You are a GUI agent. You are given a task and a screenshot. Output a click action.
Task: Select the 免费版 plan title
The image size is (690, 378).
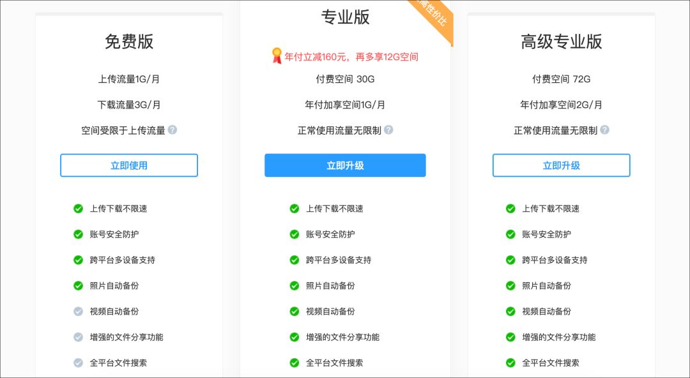click(x=129, y=42)
